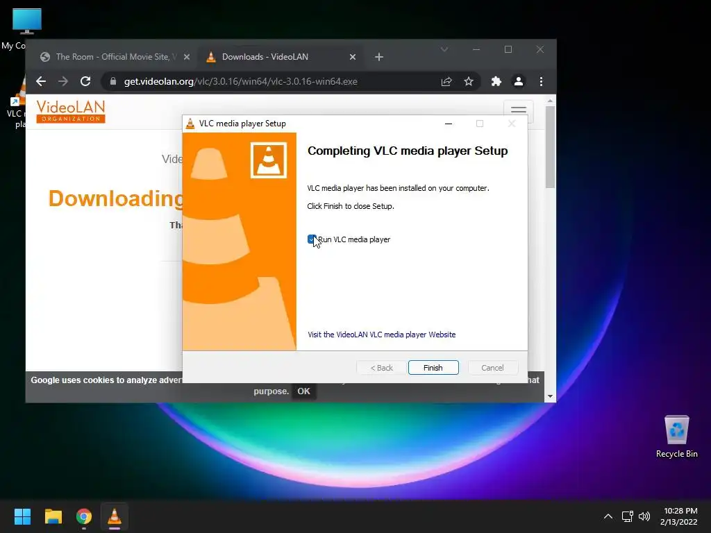This screenshot has width=711, height=533.
Task: Open the Windows Start menu
Action: pyautogui.click(x=22, y=516)
